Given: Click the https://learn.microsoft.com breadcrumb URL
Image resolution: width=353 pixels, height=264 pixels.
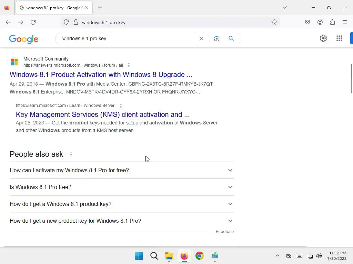Looking at the screenshot, I should (x=65, y=106).
